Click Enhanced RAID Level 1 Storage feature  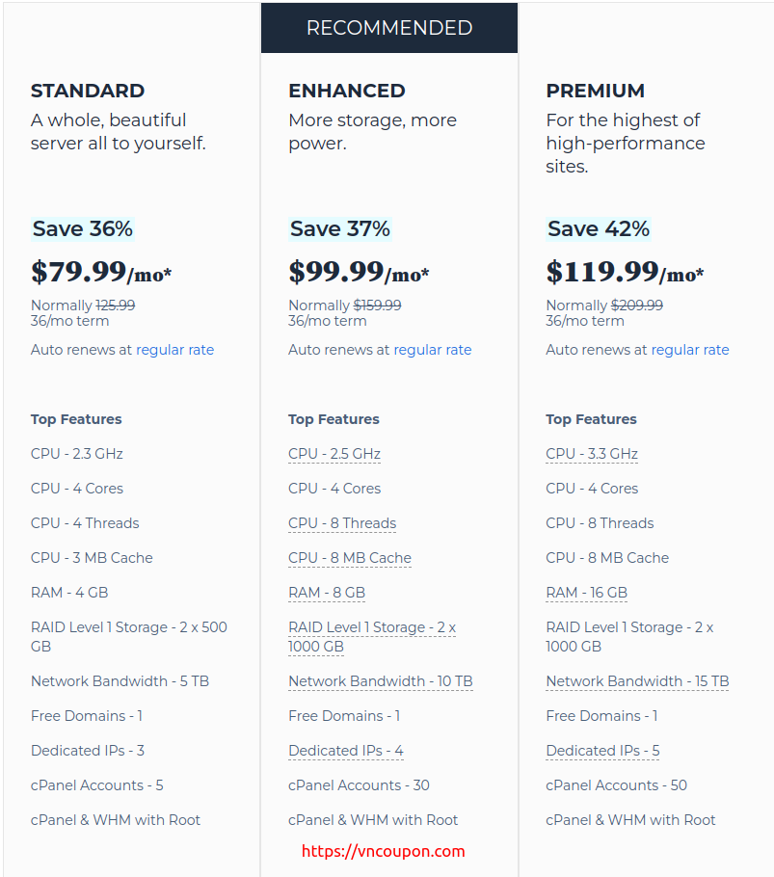[x=372, y=636]
